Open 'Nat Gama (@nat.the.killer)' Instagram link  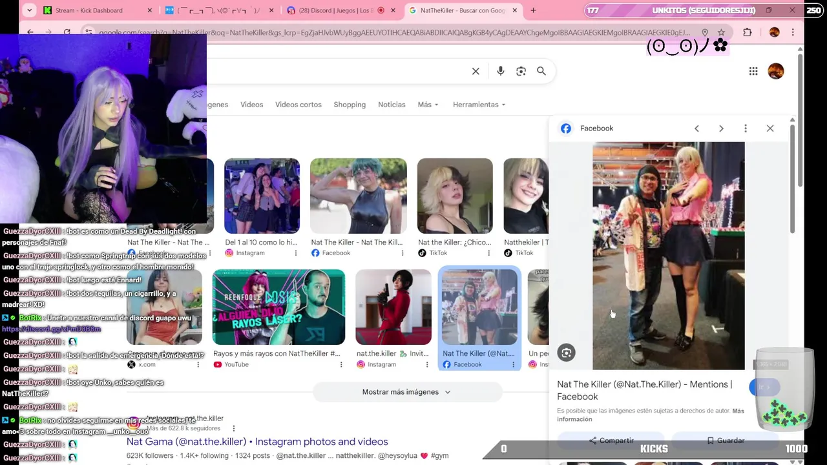[x=257, y=442]
